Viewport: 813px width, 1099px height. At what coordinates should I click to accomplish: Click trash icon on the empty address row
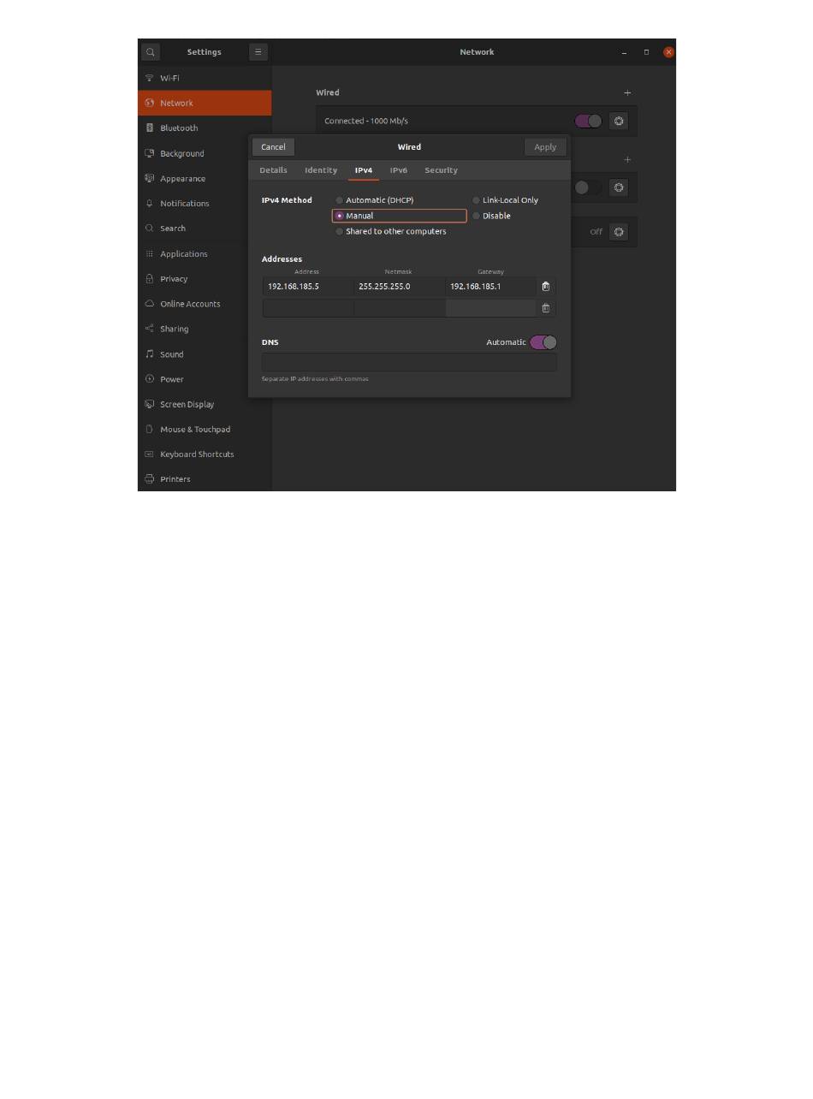click(546, 308)
